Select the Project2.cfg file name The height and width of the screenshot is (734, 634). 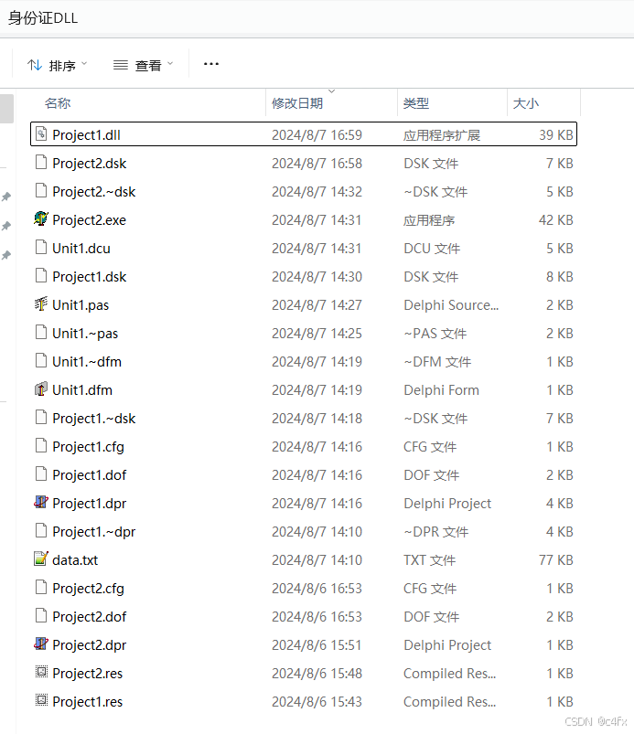[x=88, y=588]
